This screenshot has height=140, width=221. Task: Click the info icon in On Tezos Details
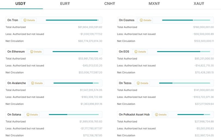(138, 83)
